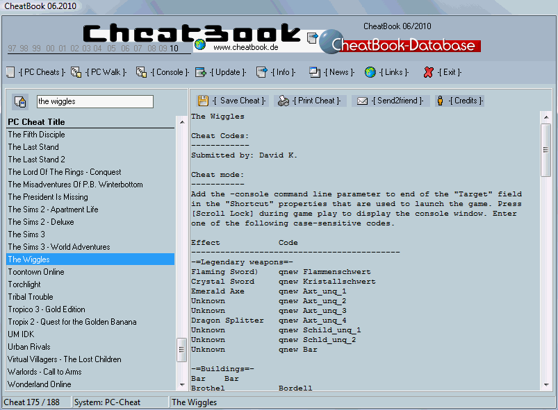Select 'The Misadventures Of P.B. Winterbottom'

76,185
